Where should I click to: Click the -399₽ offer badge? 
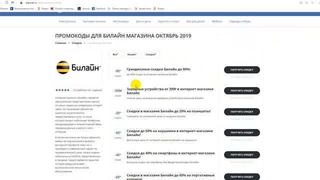[x=118, y=90]
